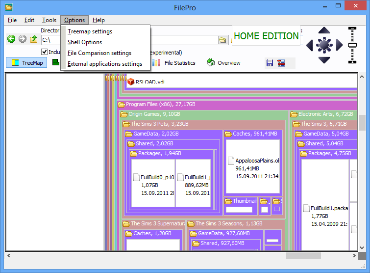Click the Electronic Arts folder icon
This screenshot has height=273, width=370.
click(x=294, y=114)
